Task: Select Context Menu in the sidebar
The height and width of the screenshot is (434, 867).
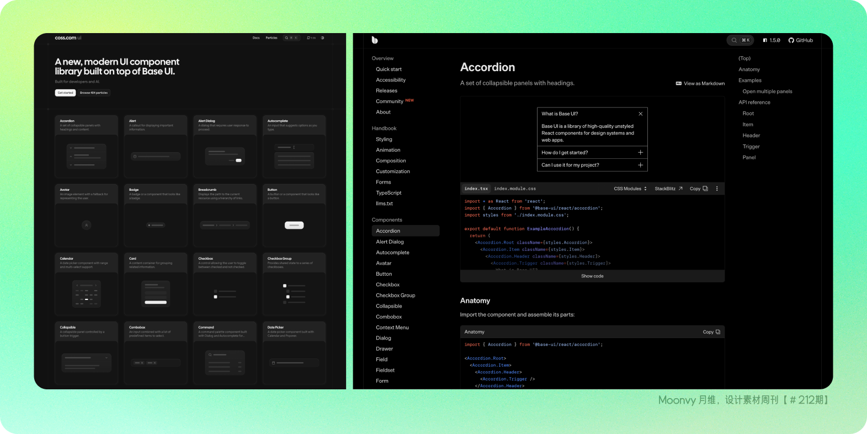Action: click(392, 328)
